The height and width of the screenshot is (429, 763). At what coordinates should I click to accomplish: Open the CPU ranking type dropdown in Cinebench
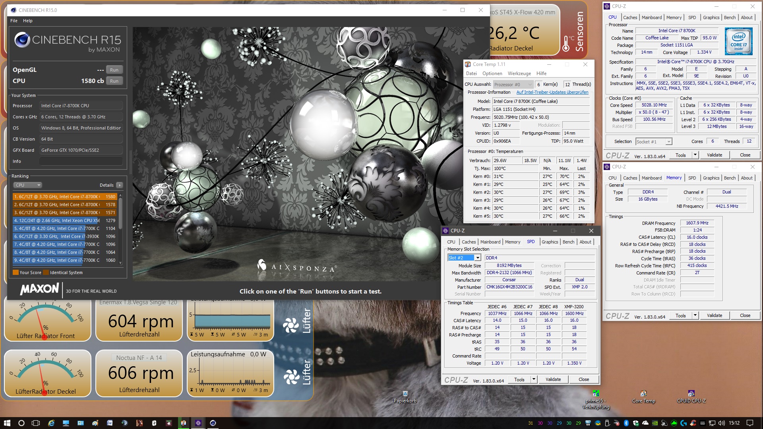(x=27, y=185)
